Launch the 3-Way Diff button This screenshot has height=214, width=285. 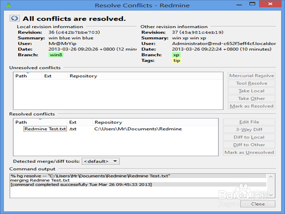(x=249, y=129)
